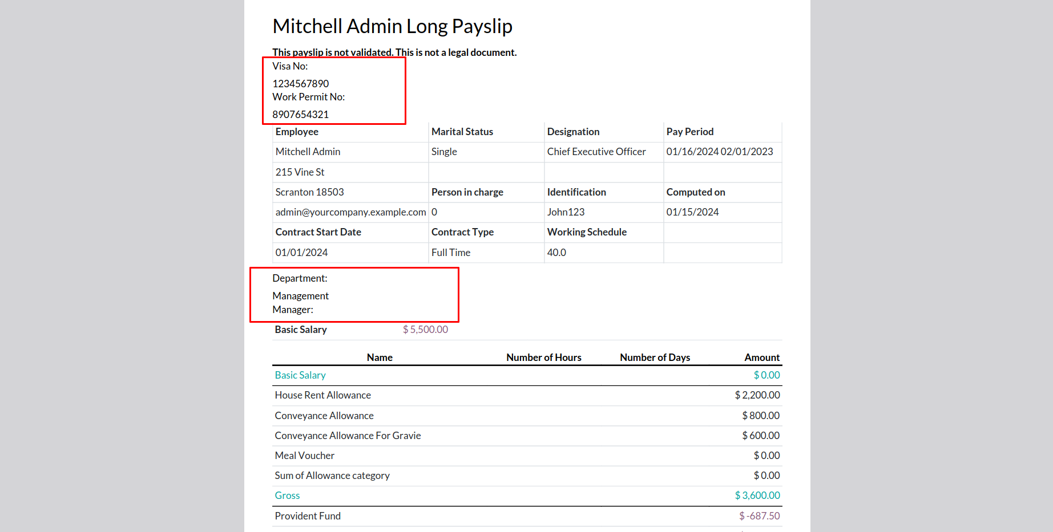This screenshot has height=532, width=1053.
Task: Click the 'Contract Type' label
Action: coord(462,232)
